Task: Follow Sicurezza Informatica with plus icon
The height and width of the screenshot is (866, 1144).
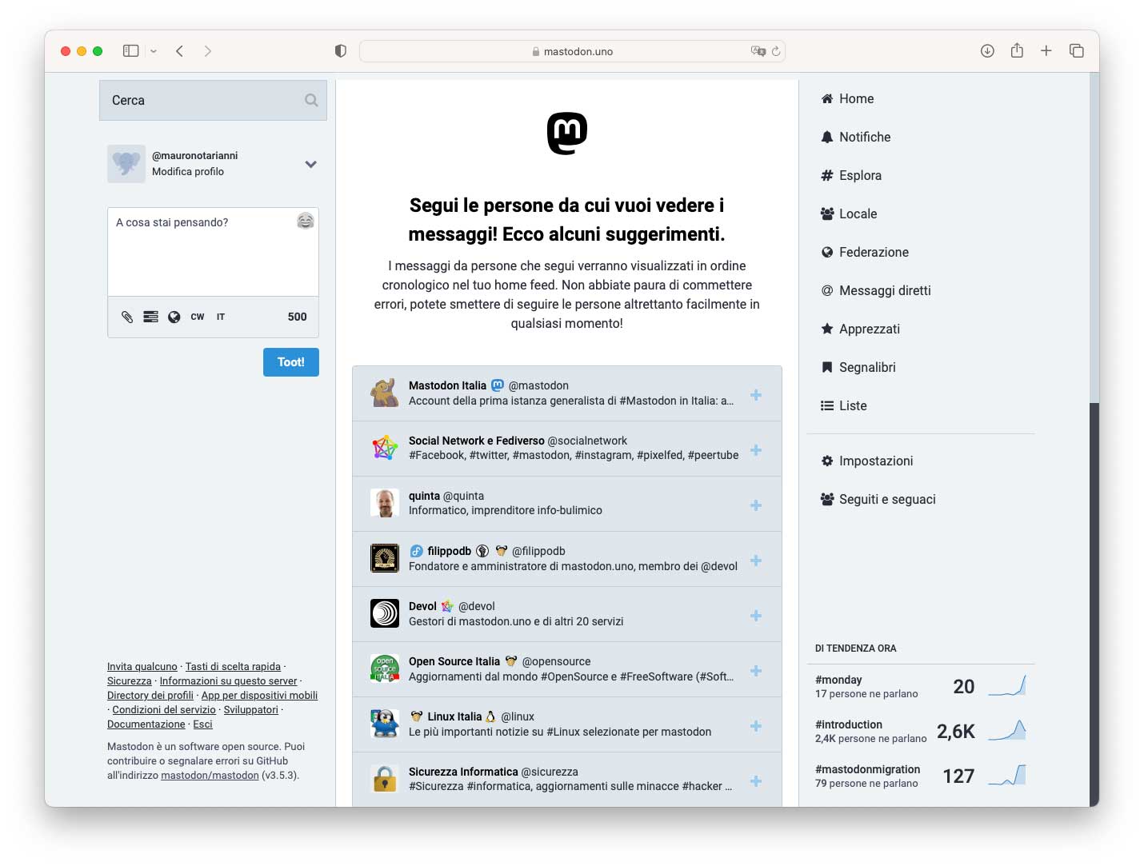Action: pyautogui.click(x=756, y=781)
